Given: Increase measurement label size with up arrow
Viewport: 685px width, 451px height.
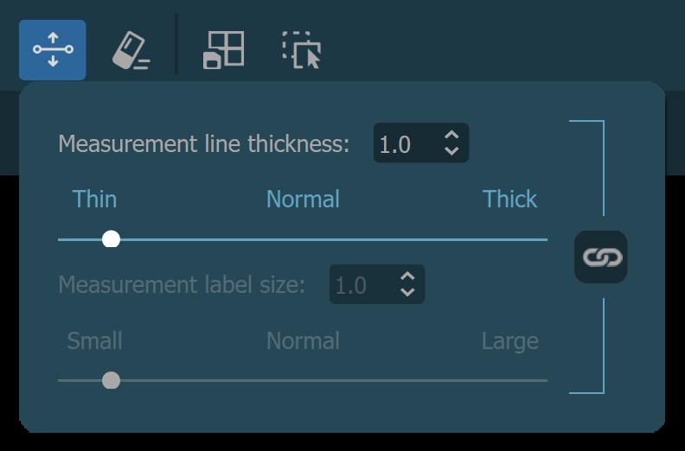Looking at the screenshot, I should pyautogui.click(x=407, y=277).
